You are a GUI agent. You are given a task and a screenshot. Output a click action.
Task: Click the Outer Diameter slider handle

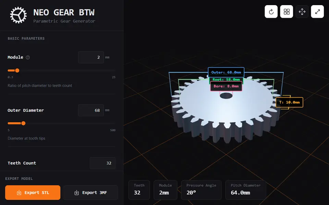(24, 123)
